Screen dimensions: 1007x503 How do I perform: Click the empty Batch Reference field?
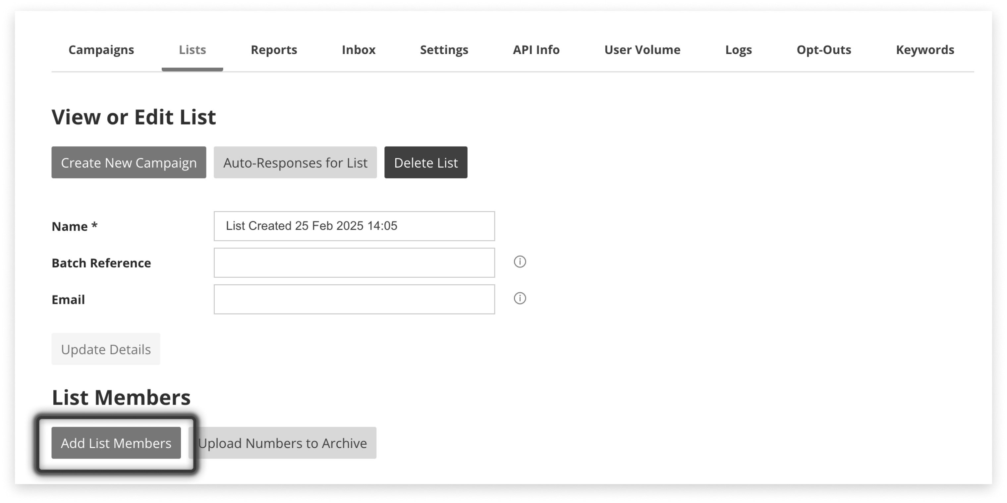[x=354, y=262]
